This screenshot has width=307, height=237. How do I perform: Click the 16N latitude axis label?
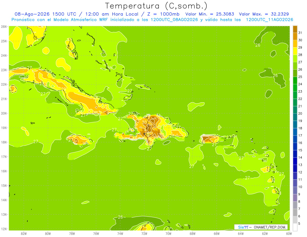pos(4,171)
